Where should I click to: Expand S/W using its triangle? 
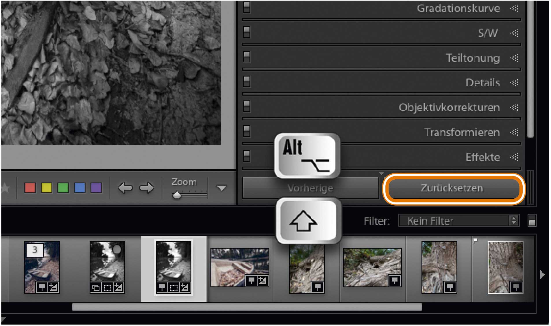pos(514,33)
